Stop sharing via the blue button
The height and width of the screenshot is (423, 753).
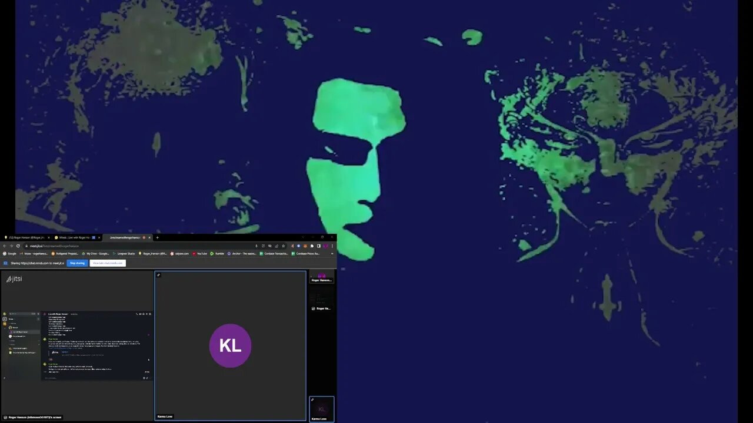(77, 263)
